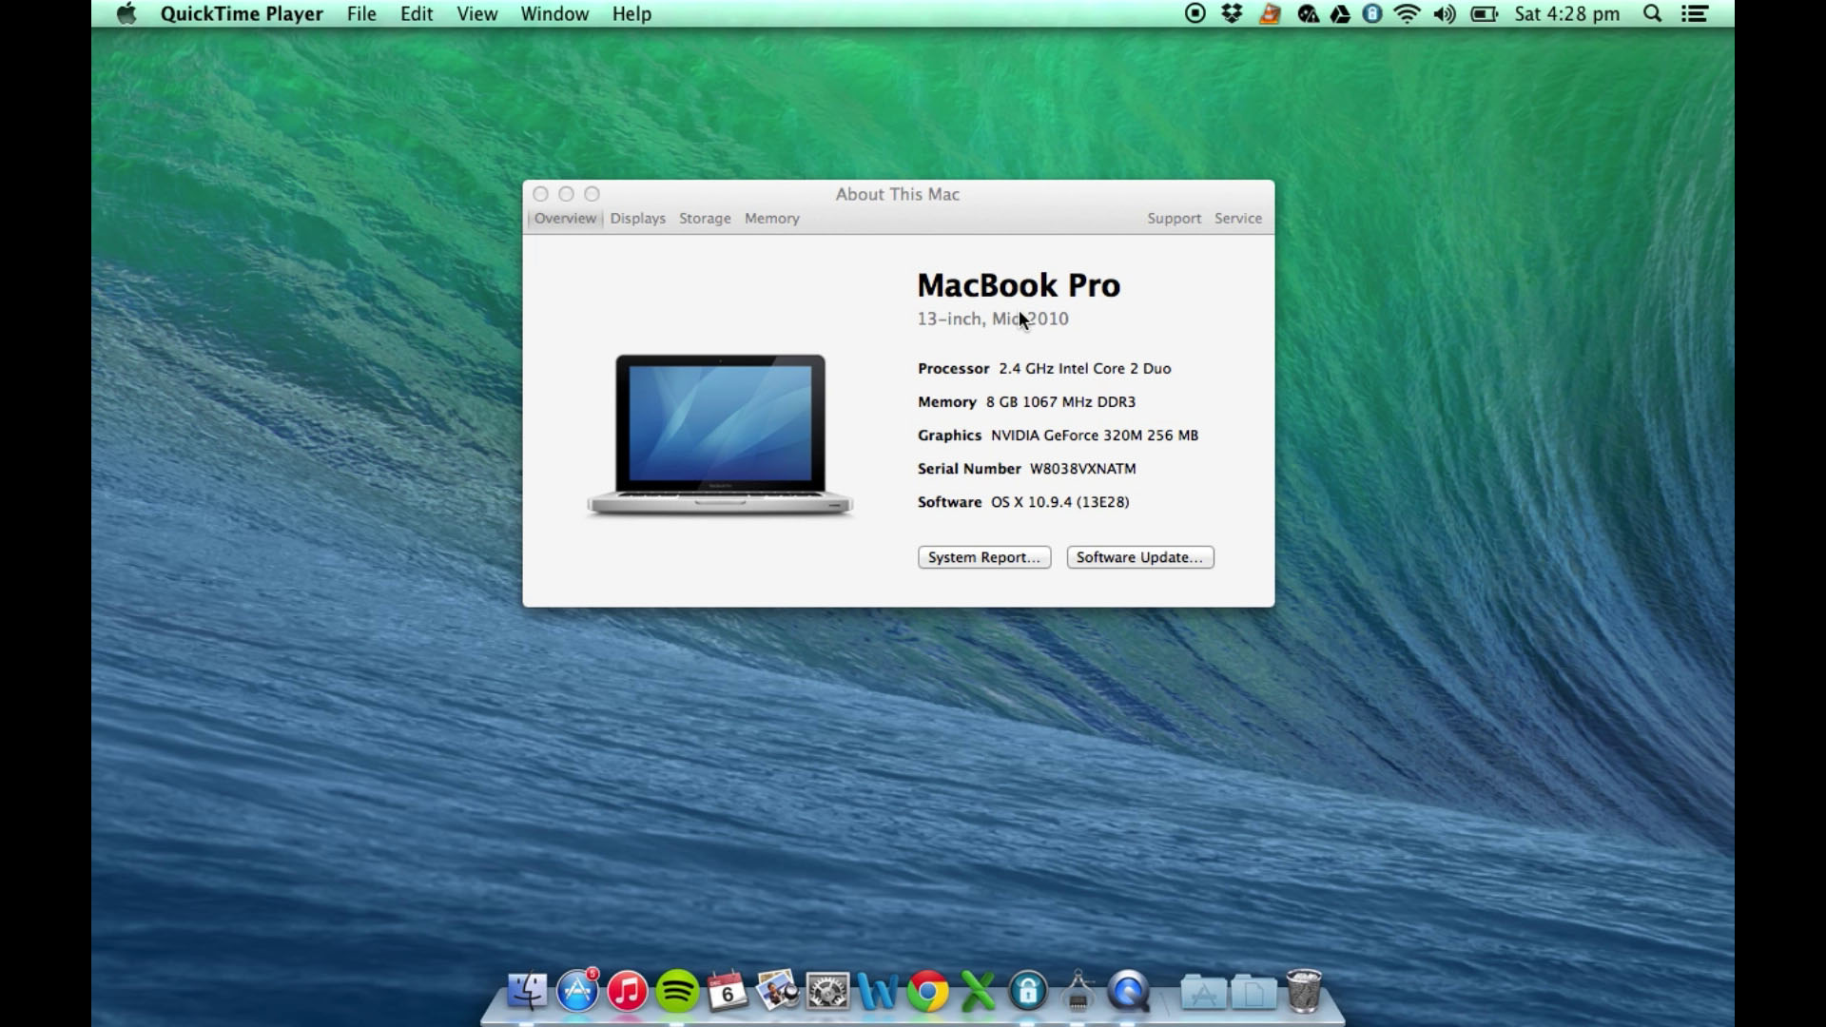Image resolution: width=1826 pixels, height=1027 pixels.
Task: Launch System Preferences gear icon in dock
Action: (827, 992)
